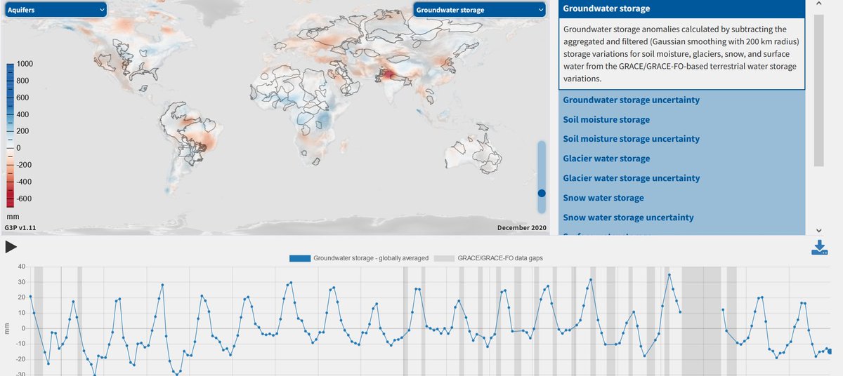
Task: Toggle Groundwater storage globally averaged legend
Action: 359,258
